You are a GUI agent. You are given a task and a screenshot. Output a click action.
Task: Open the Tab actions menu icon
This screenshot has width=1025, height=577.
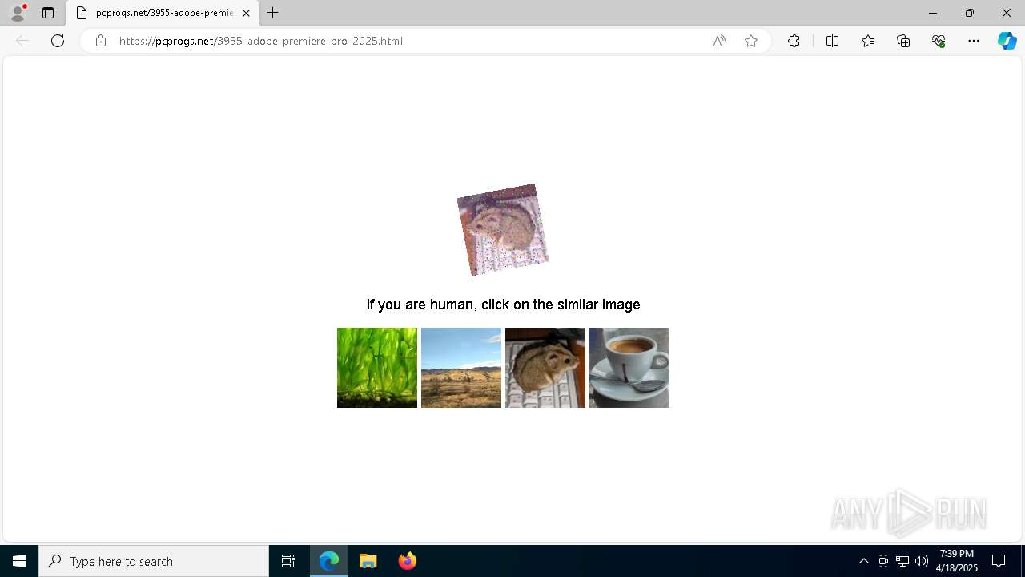coord(48,13)
